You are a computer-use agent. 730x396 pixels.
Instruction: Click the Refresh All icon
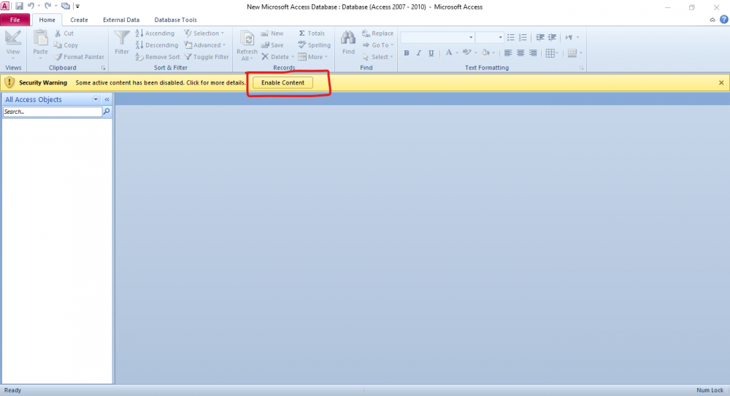(247, 39)
